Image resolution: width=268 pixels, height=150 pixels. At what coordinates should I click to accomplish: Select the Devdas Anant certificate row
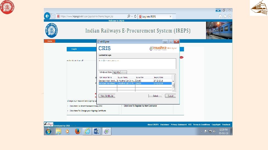[135, 81]
